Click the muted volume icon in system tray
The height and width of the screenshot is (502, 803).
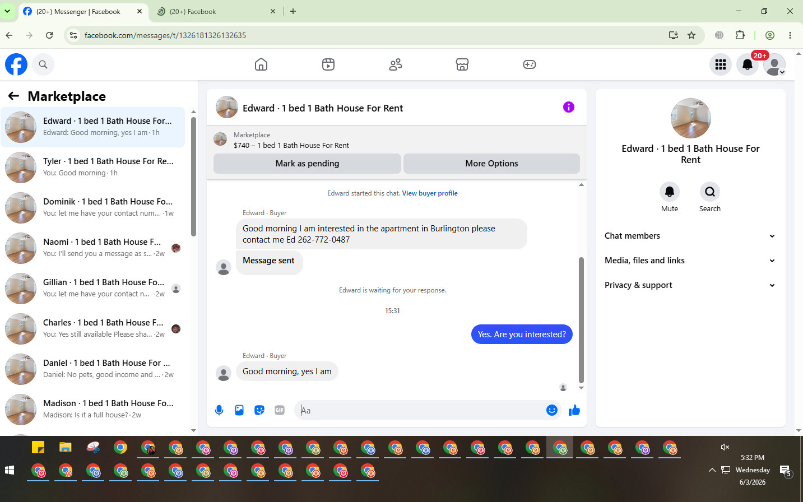pos(725,447)
